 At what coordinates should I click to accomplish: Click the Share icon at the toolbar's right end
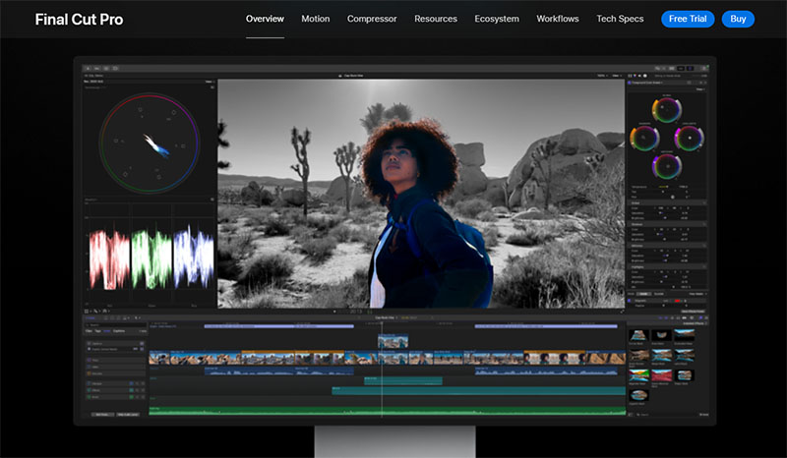tap(704, 68)
